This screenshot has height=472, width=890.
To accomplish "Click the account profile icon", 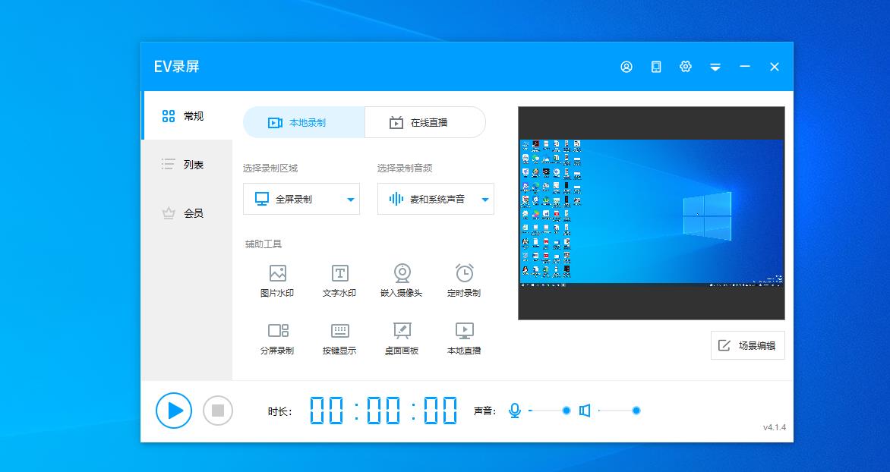I will tap(626, 67).
